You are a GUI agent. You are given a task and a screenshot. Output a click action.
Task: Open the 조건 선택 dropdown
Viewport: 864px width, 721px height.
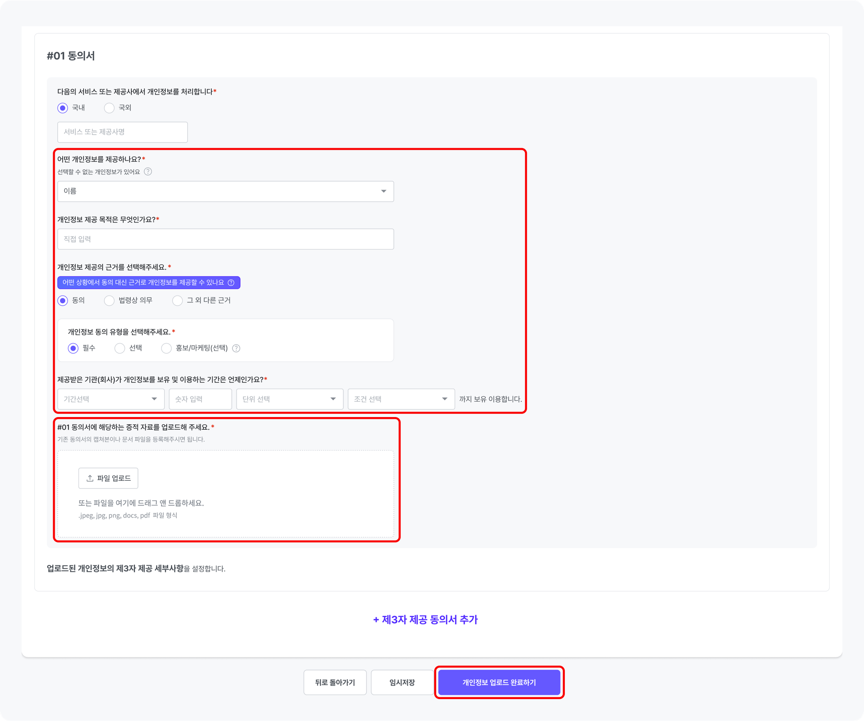tap(401, 399)
